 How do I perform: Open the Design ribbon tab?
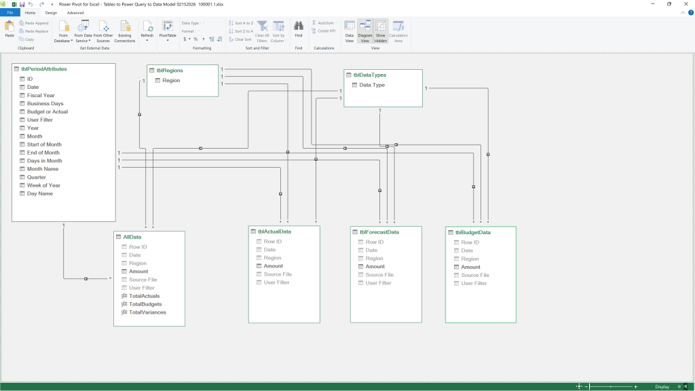[51, 13]
